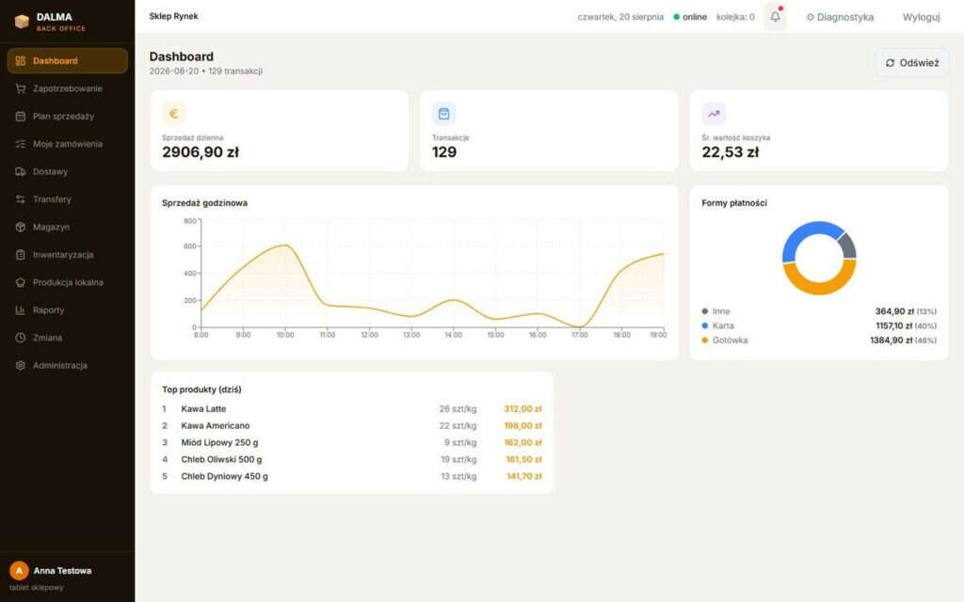Click the 10:00 label on hourly sales chart
Screen dimensions: 964x602
[x=285, y=335]
